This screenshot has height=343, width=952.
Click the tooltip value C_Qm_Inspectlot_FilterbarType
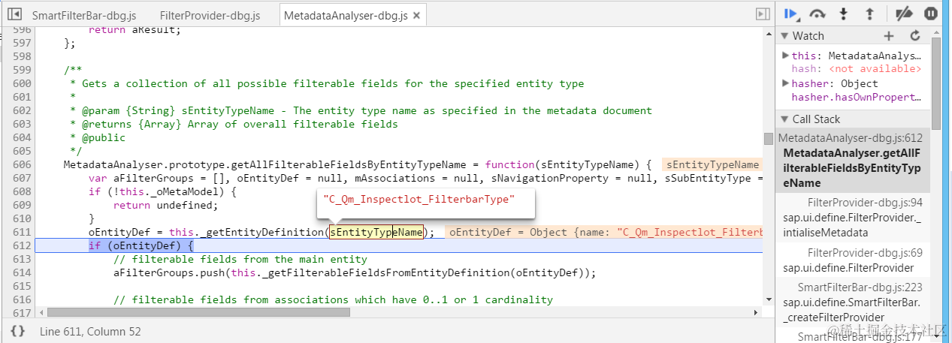[x=419, y=199]
